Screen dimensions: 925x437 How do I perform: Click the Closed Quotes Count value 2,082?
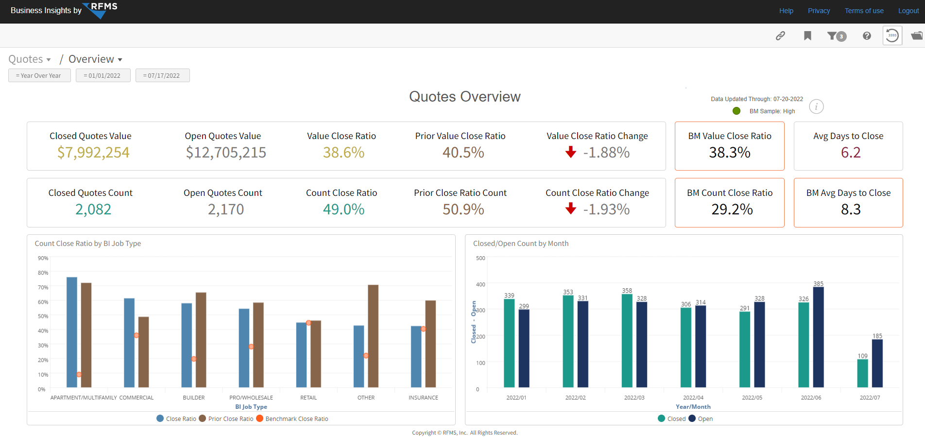93,210
